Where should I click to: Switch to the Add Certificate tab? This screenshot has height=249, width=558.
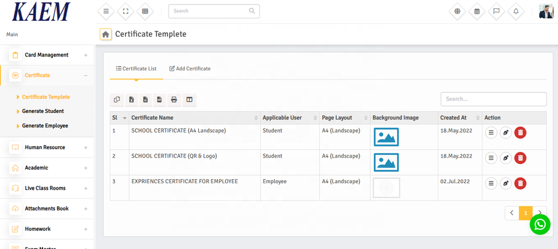point(190,69)
